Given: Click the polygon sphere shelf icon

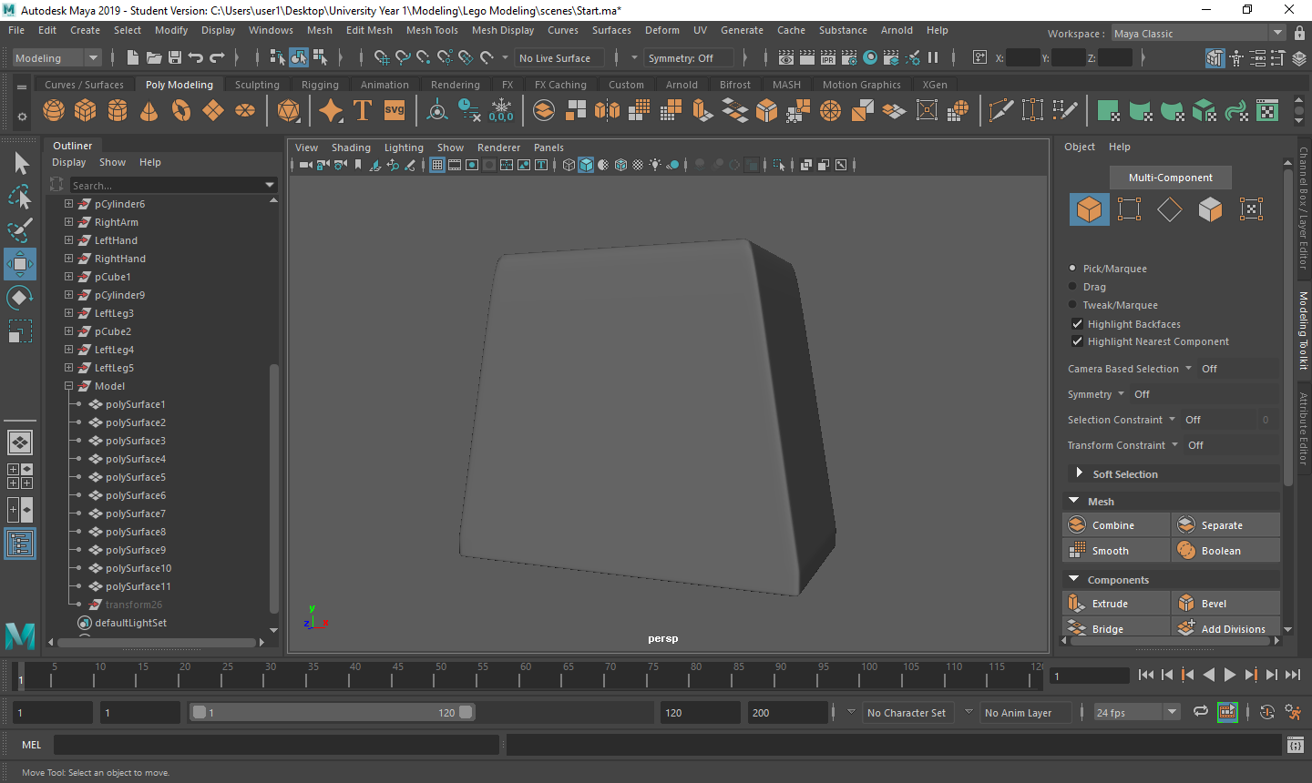Looking at the screenshot, I should (54, 111).
